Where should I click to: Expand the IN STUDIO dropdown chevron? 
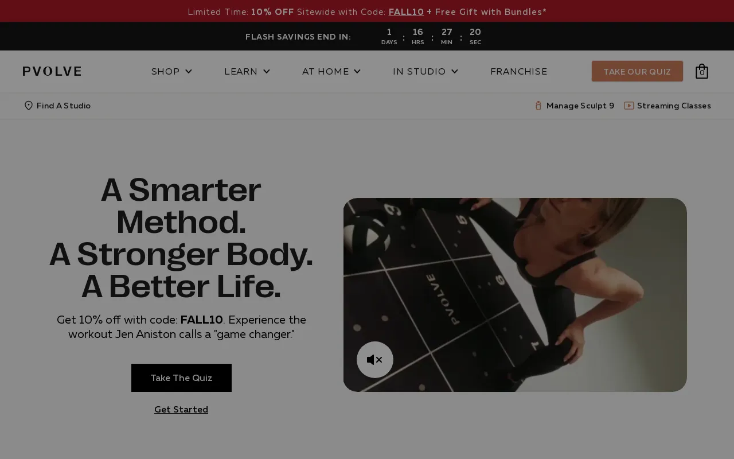pyautogui.click(x=455, y=71)
